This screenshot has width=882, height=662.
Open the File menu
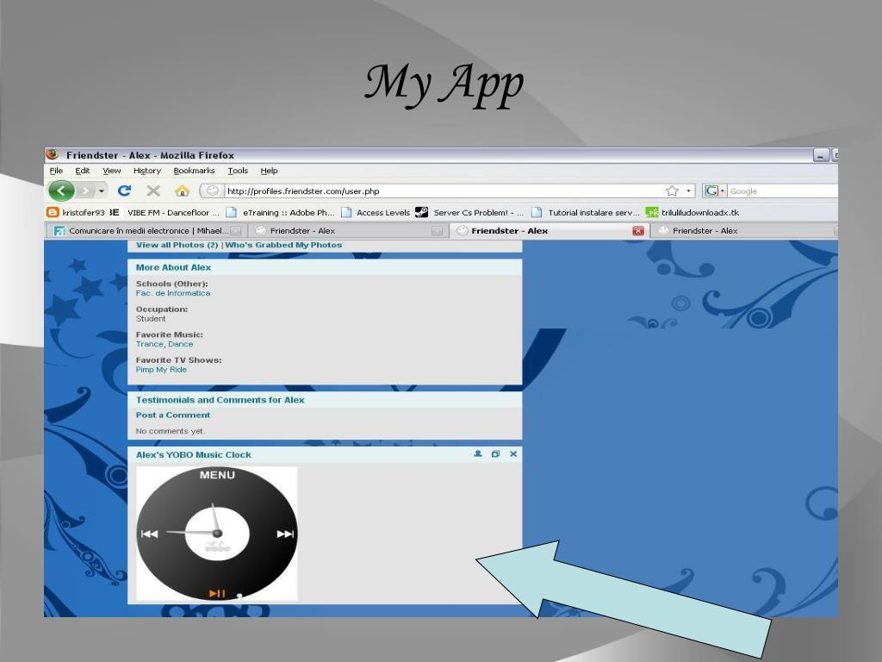point(56,171)
